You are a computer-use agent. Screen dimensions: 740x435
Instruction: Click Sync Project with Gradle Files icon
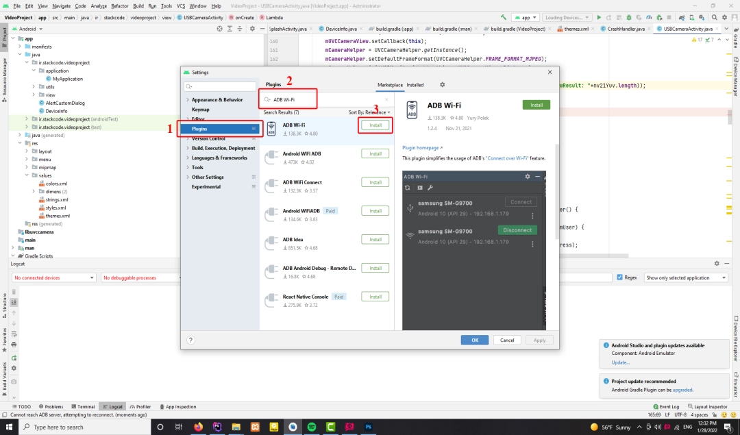[x=682, y=17]
